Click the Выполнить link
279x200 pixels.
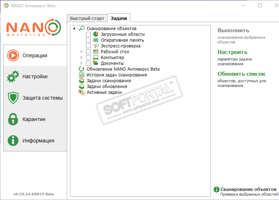pyautogui.click(x=233, y=30)
